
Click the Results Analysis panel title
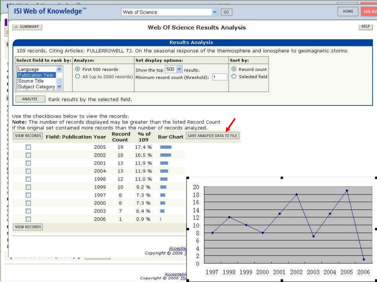191,43
